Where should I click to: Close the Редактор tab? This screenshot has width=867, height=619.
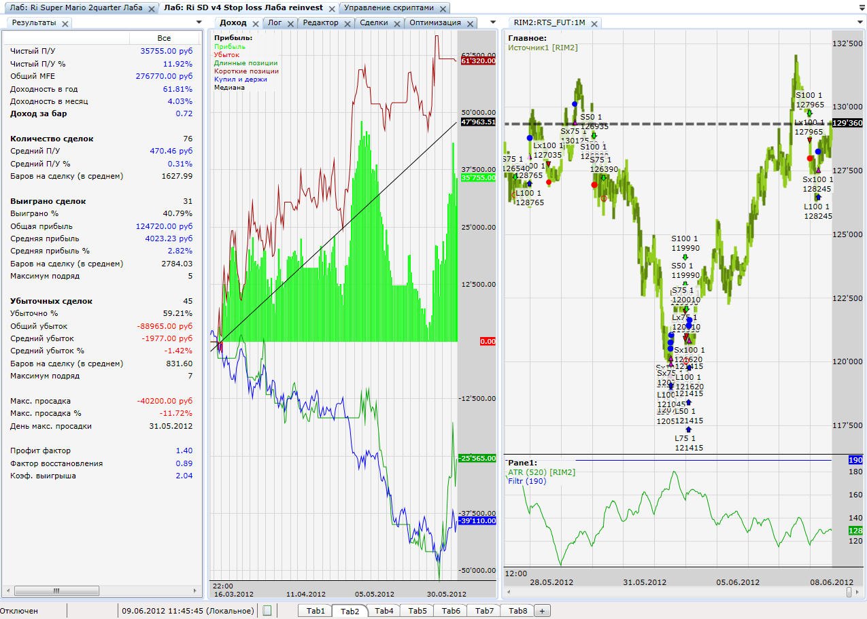tap(347, 23)
